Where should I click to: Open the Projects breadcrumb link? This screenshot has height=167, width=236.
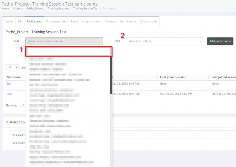coord(18,9)
